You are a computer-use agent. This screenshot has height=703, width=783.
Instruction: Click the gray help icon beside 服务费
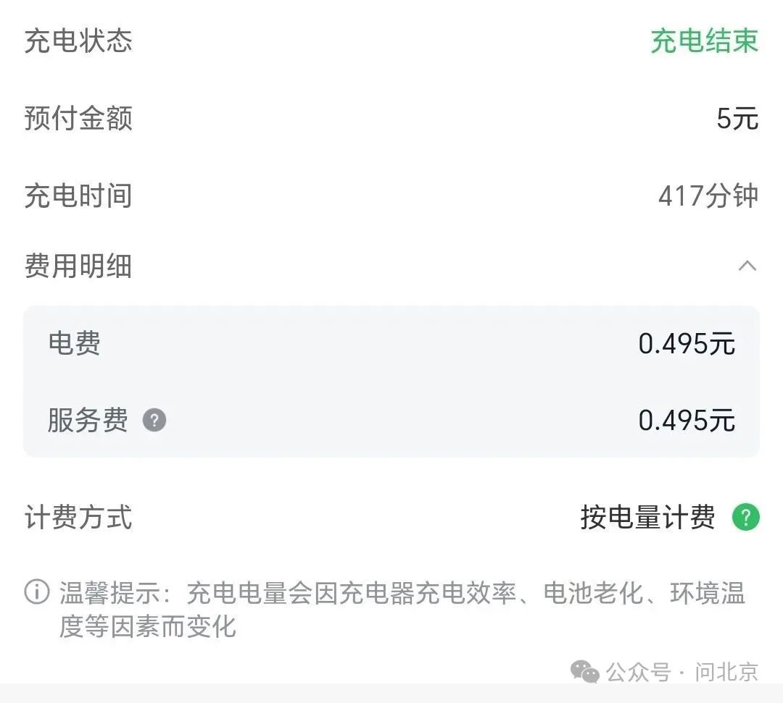(154, 420)
